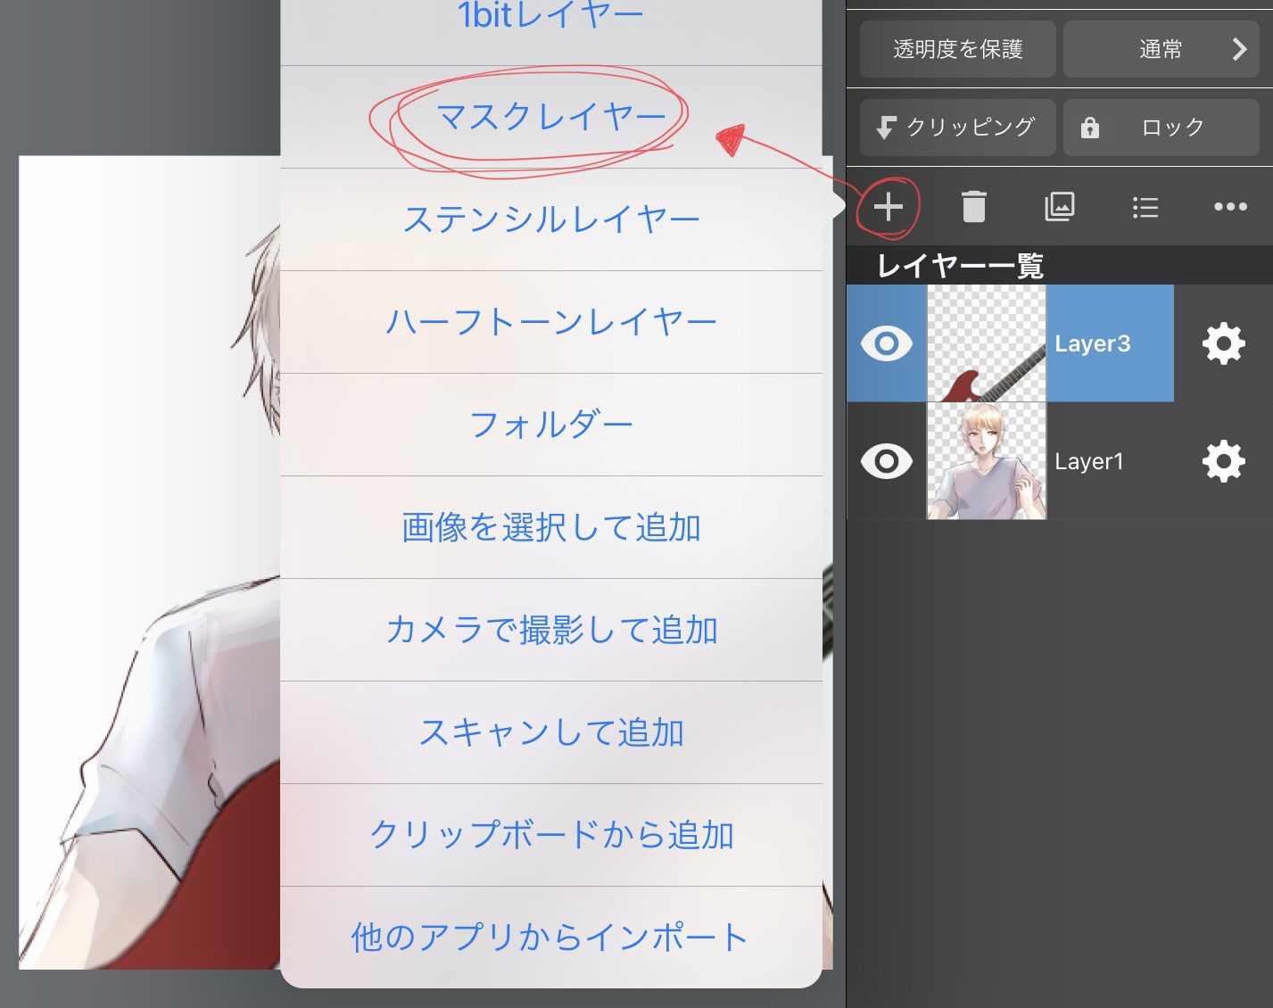1273x1008 pixels.
Task: Choose マスクレイヤー from the add menu
Action: tap(551, 117)
